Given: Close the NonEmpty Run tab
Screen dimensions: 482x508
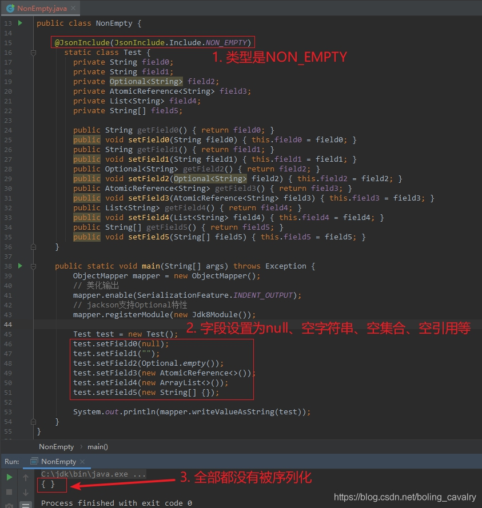Looking at the screenshot, I should coord(82,461).
